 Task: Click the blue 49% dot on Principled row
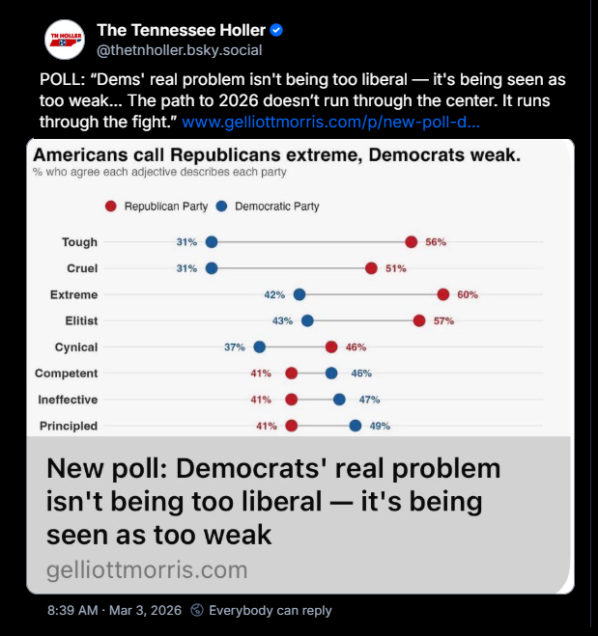click(356, 426)
